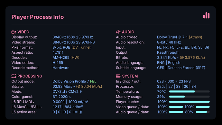Click the Output mode label

[x=23, y=82]
